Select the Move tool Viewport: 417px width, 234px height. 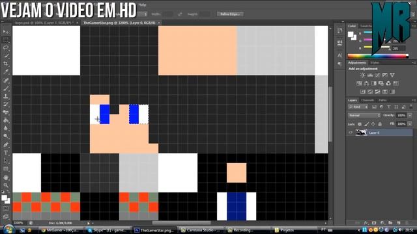[x=6, y=32]
